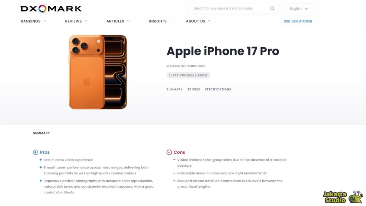Screen dimensions: 366x206
Task: Open the English language dropdown
Action: click(298, 9)
